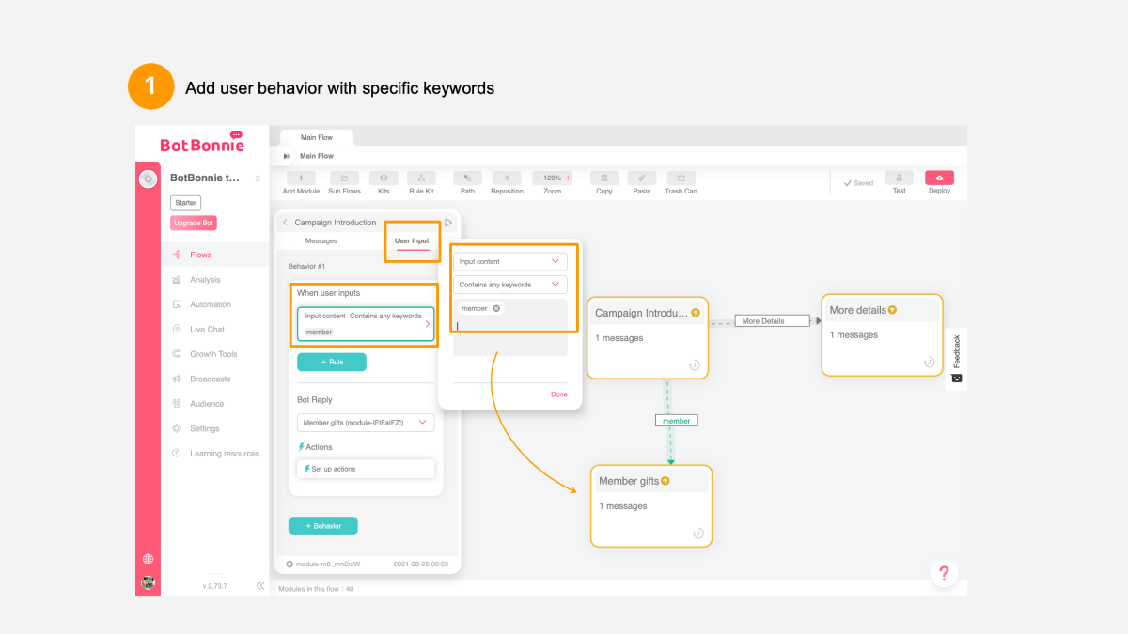Click Done in the keyword popup
1128x634 pixels.
559,394
